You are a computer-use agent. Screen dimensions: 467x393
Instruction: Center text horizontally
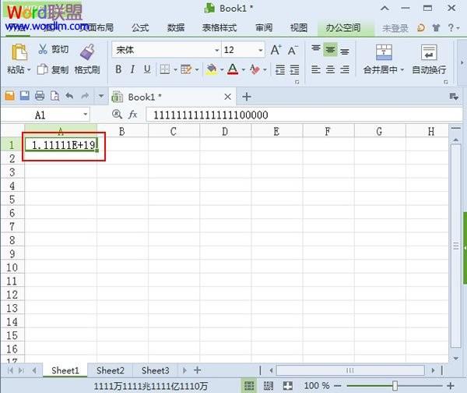pyautogui.click(x=330, y=69)
